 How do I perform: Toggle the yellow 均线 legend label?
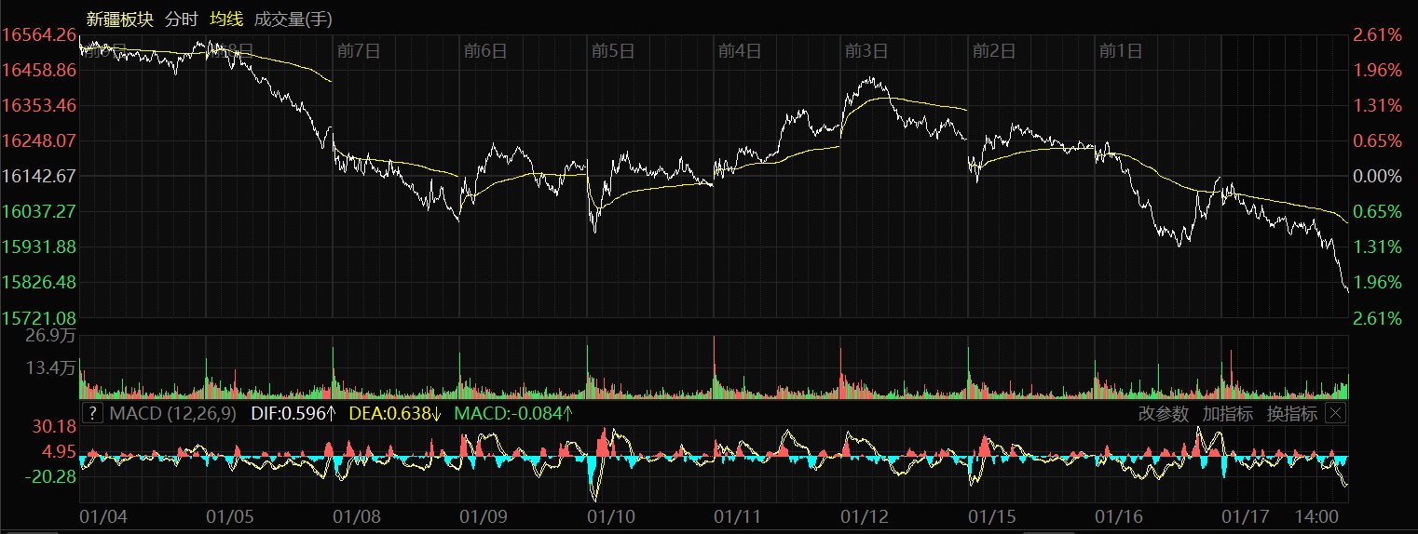click(x=225, y=19)
